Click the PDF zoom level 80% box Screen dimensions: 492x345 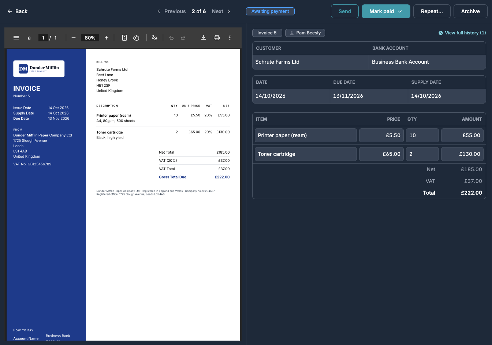click(x=90, y=38)
